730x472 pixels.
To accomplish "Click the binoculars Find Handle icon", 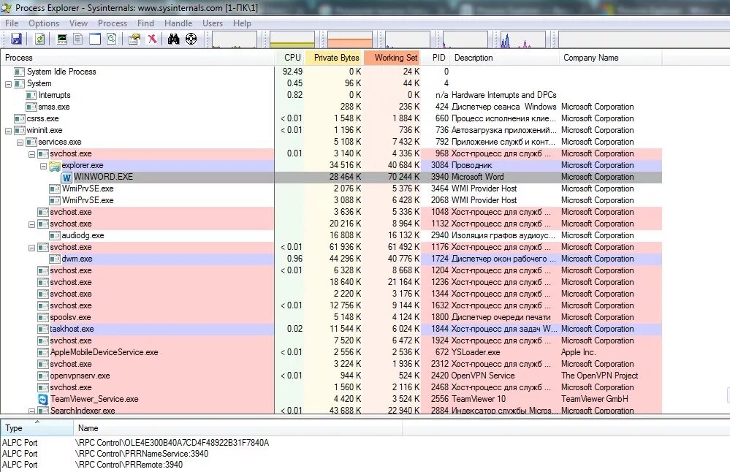I will pos(174,39).
